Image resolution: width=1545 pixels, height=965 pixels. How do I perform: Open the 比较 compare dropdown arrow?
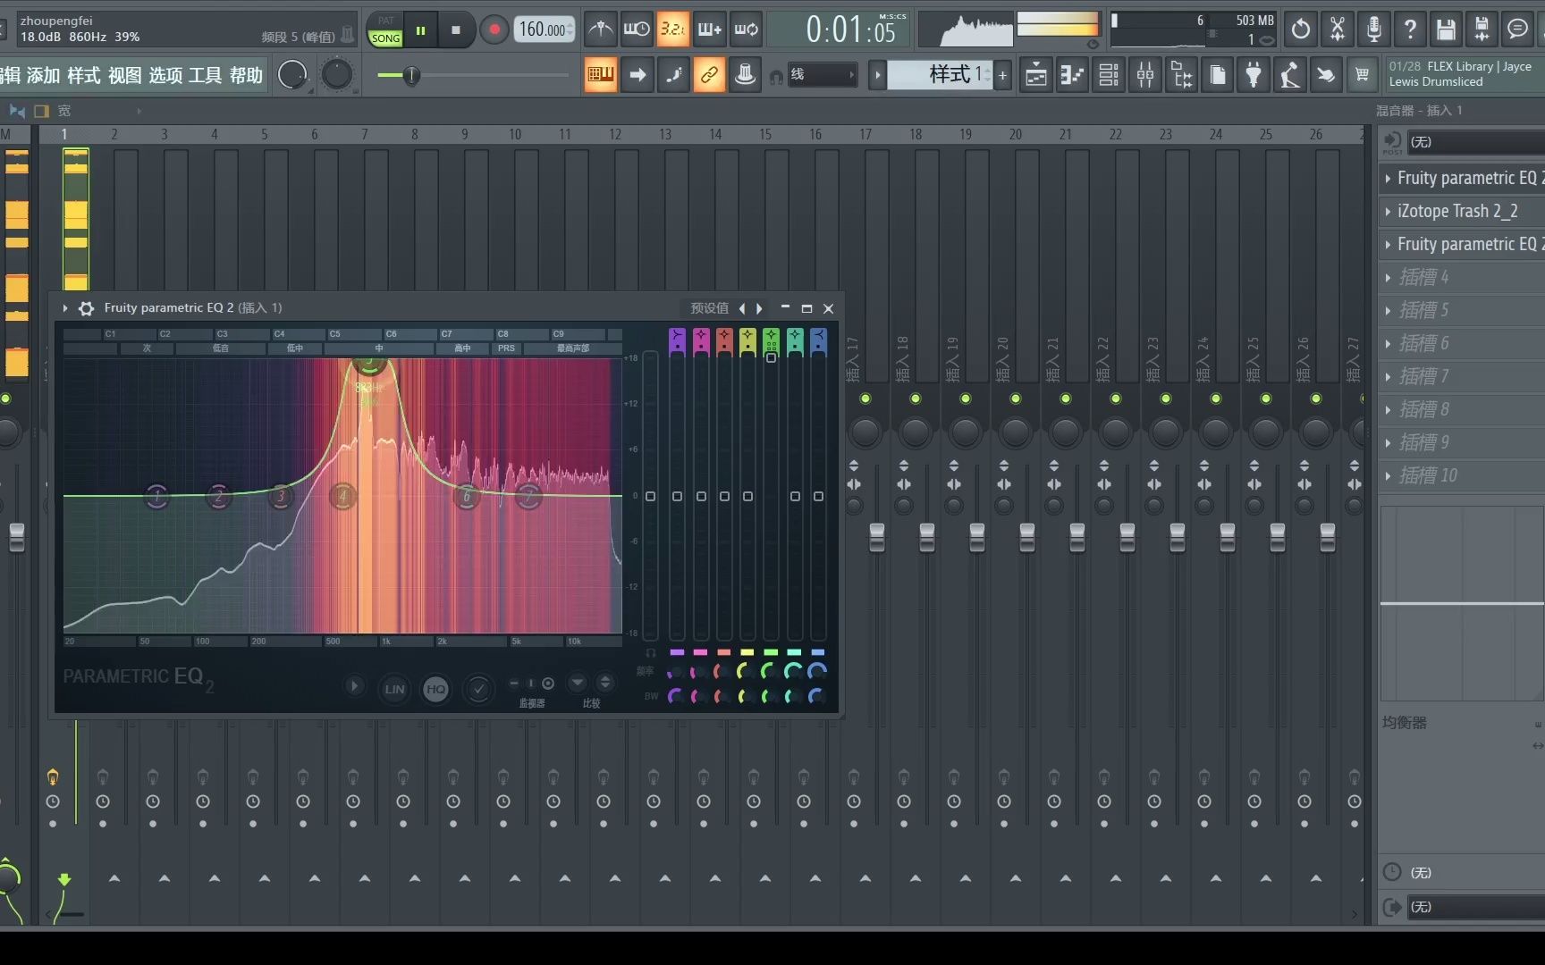tap(578, 683)
